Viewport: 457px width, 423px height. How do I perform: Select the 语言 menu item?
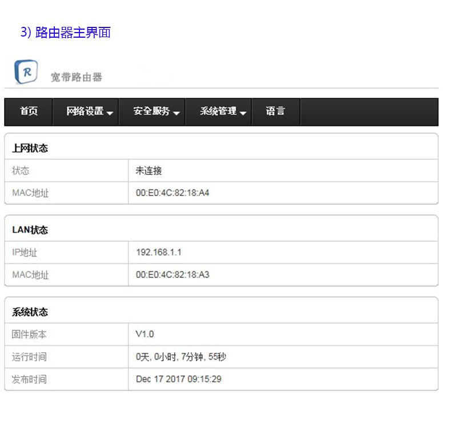point(275,111)
